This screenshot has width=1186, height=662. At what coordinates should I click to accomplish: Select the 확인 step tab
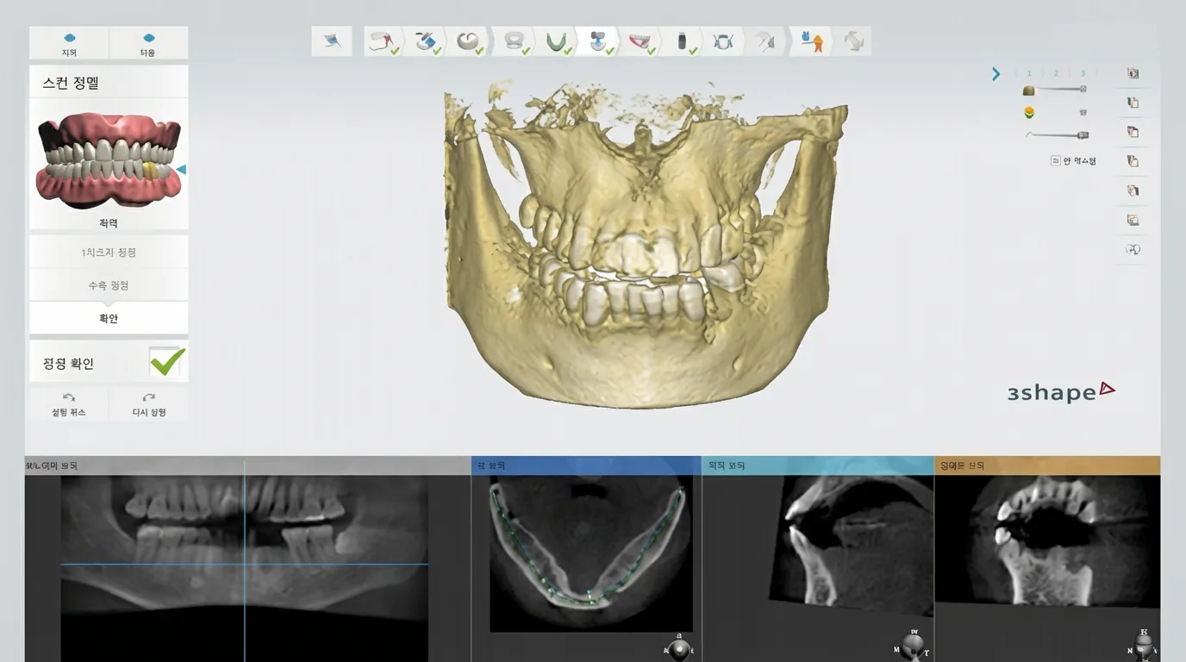click(109, 318)
